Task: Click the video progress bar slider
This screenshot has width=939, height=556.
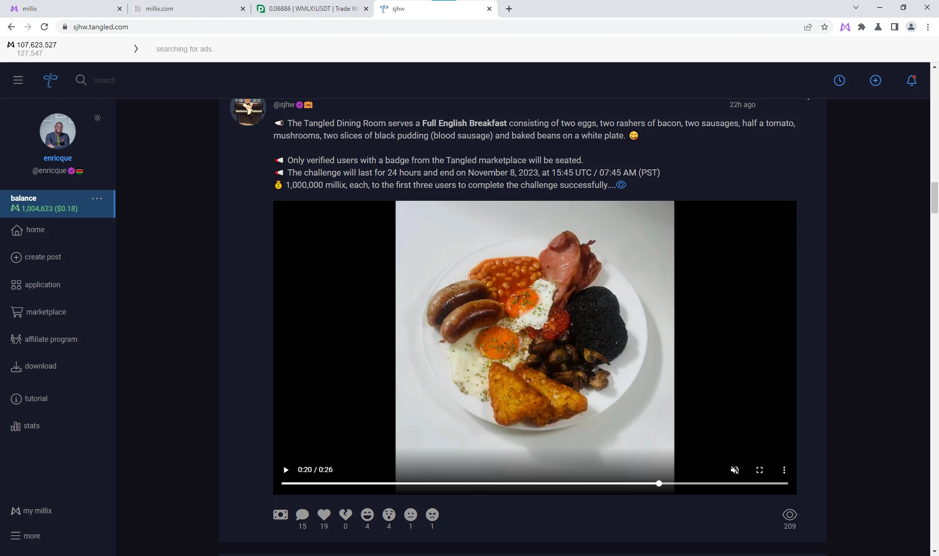Action: pos(535,483)
